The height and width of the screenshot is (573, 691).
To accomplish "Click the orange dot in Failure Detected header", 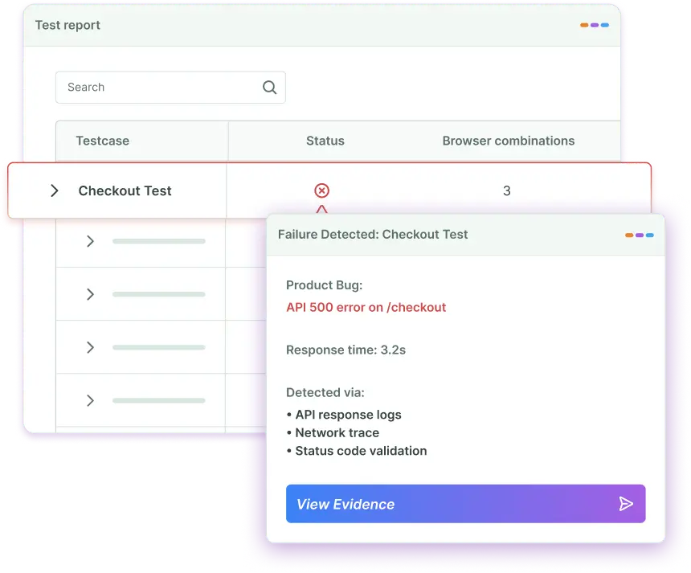I will pyautogui.click(x=629, y=235).
